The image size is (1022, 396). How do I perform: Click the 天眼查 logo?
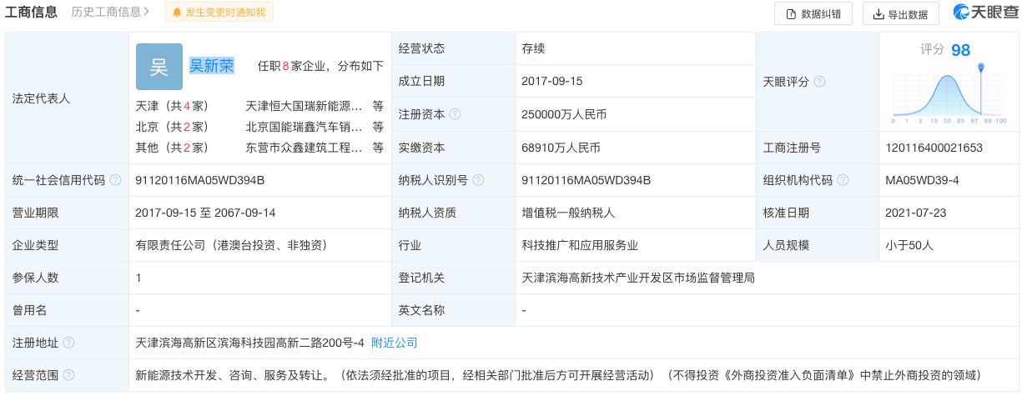[985, 13]
